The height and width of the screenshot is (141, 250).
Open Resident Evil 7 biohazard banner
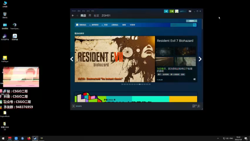(115, 59)
